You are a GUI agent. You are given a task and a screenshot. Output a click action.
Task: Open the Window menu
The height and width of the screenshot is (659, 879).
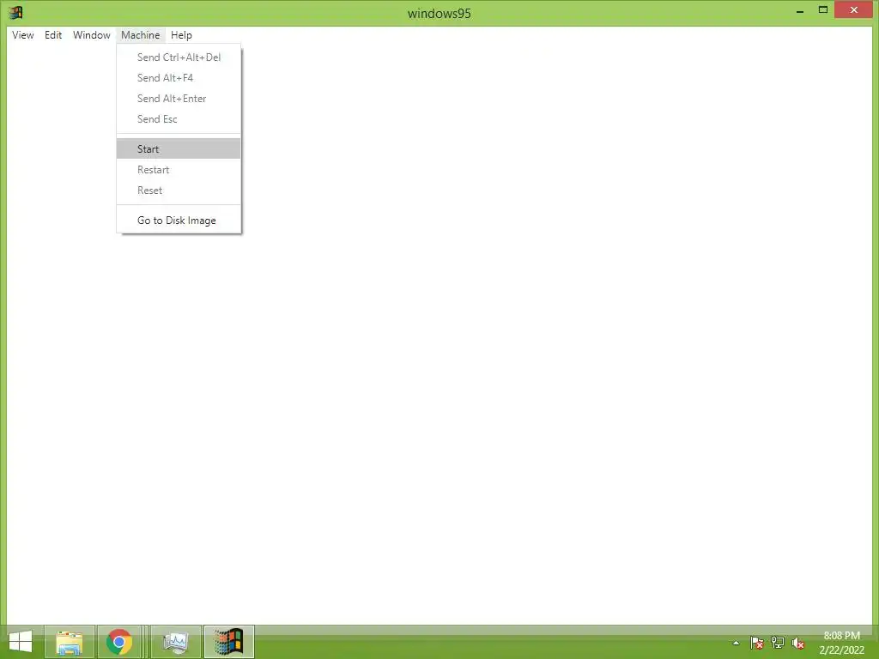click(x=91, y=34)
